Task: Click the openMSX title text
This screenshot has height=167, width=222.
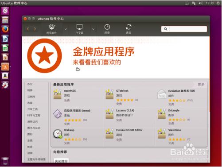Action: point(70,91)
